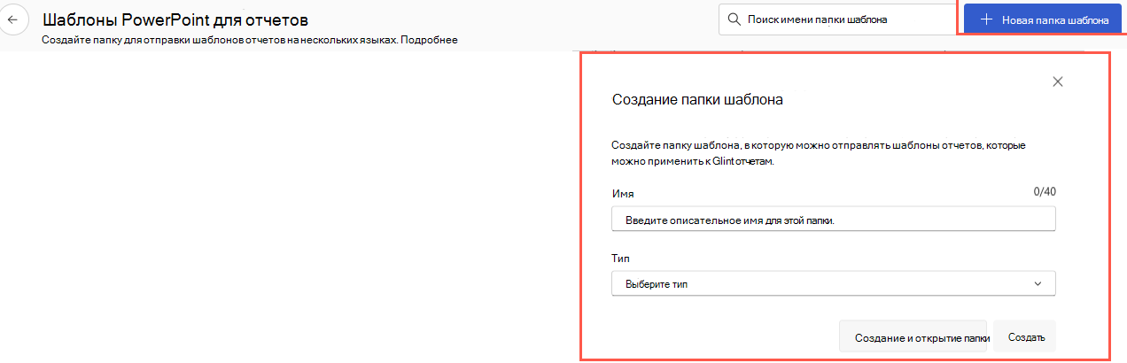Close the template folder creation dialog
The image size is (1127, 363).
click(x=1057, y=81)
